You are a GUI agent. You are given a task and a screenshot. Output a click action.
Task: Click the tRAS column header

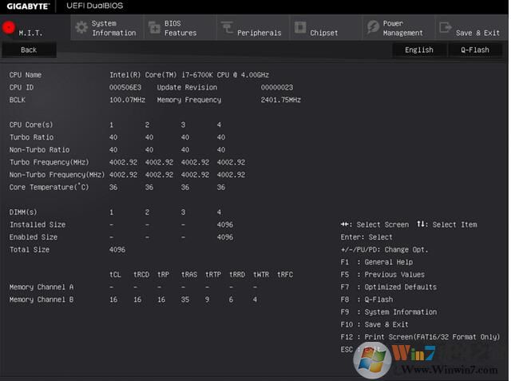(x=189, y=275)
